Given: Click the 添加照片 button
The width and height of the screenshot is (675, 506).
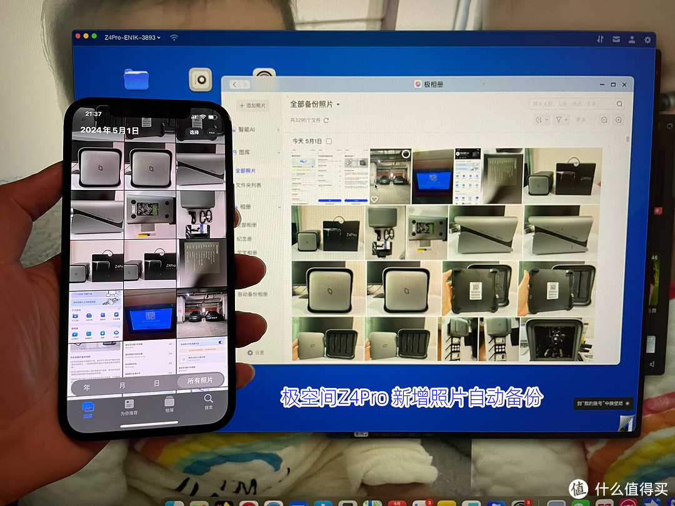Looking at the screenshot, I should 252,106.
